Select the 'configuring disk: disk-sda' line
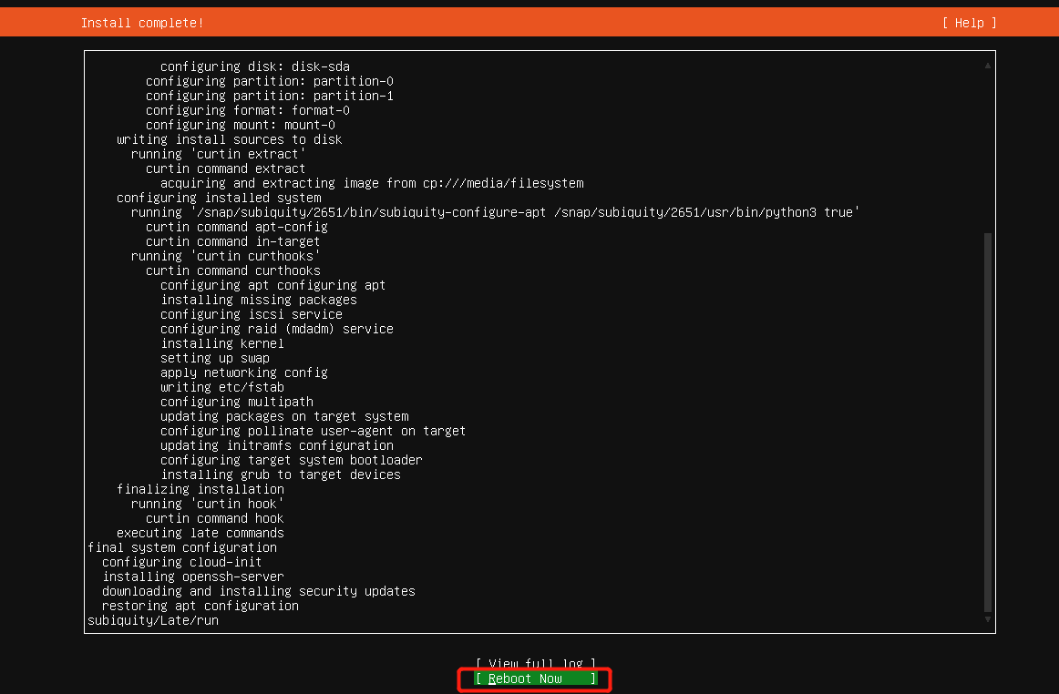Image resolution: width=1059 pixels, height=694 pixels. click(240, 66)
